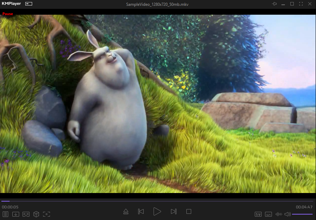The width and height of the screenshot is (316, 220).
Task: Stop video playback
Action: coord(189,211)
